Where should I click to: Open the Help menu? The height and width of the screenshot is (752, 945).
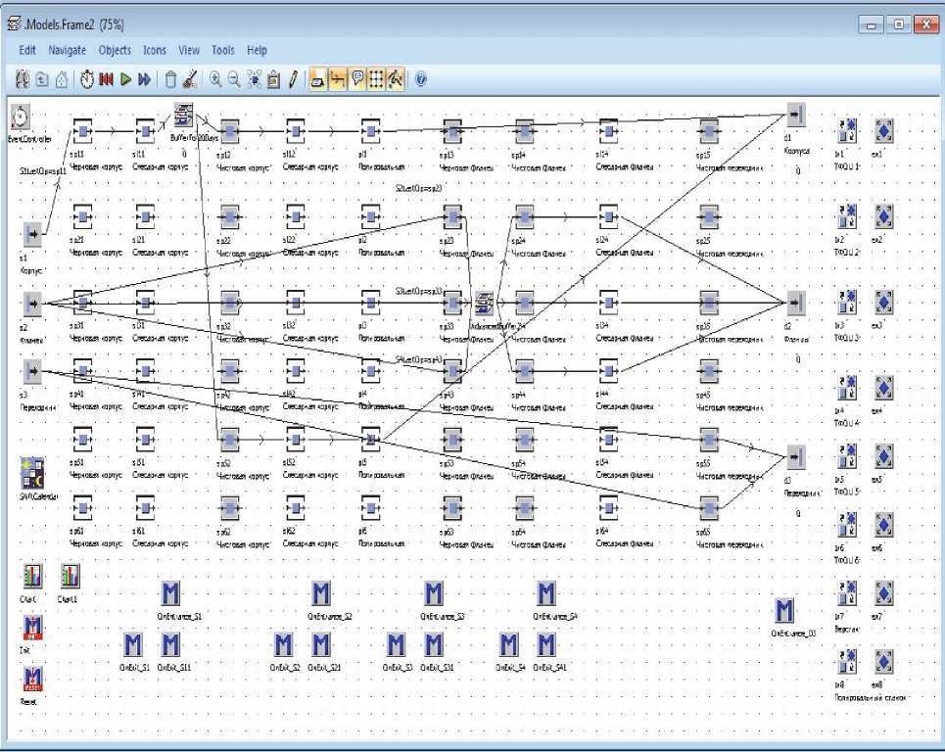[257, 50]
